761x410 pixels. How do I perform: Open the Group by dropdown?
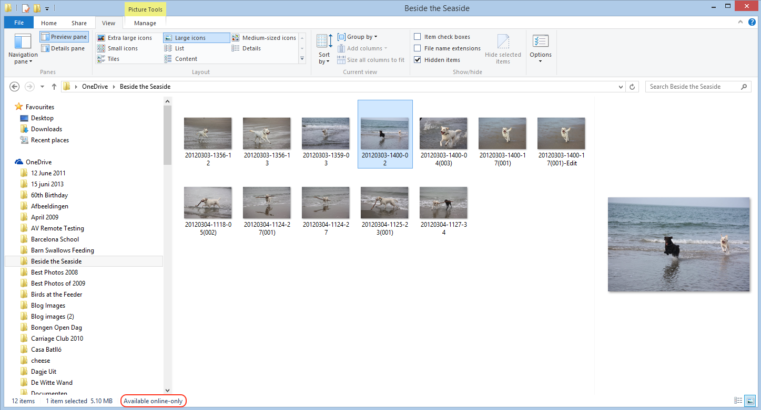[x=358, y=37]
